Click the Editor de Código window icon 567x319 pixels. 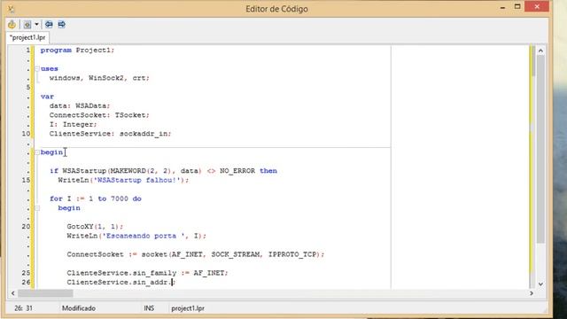[12, 9]
